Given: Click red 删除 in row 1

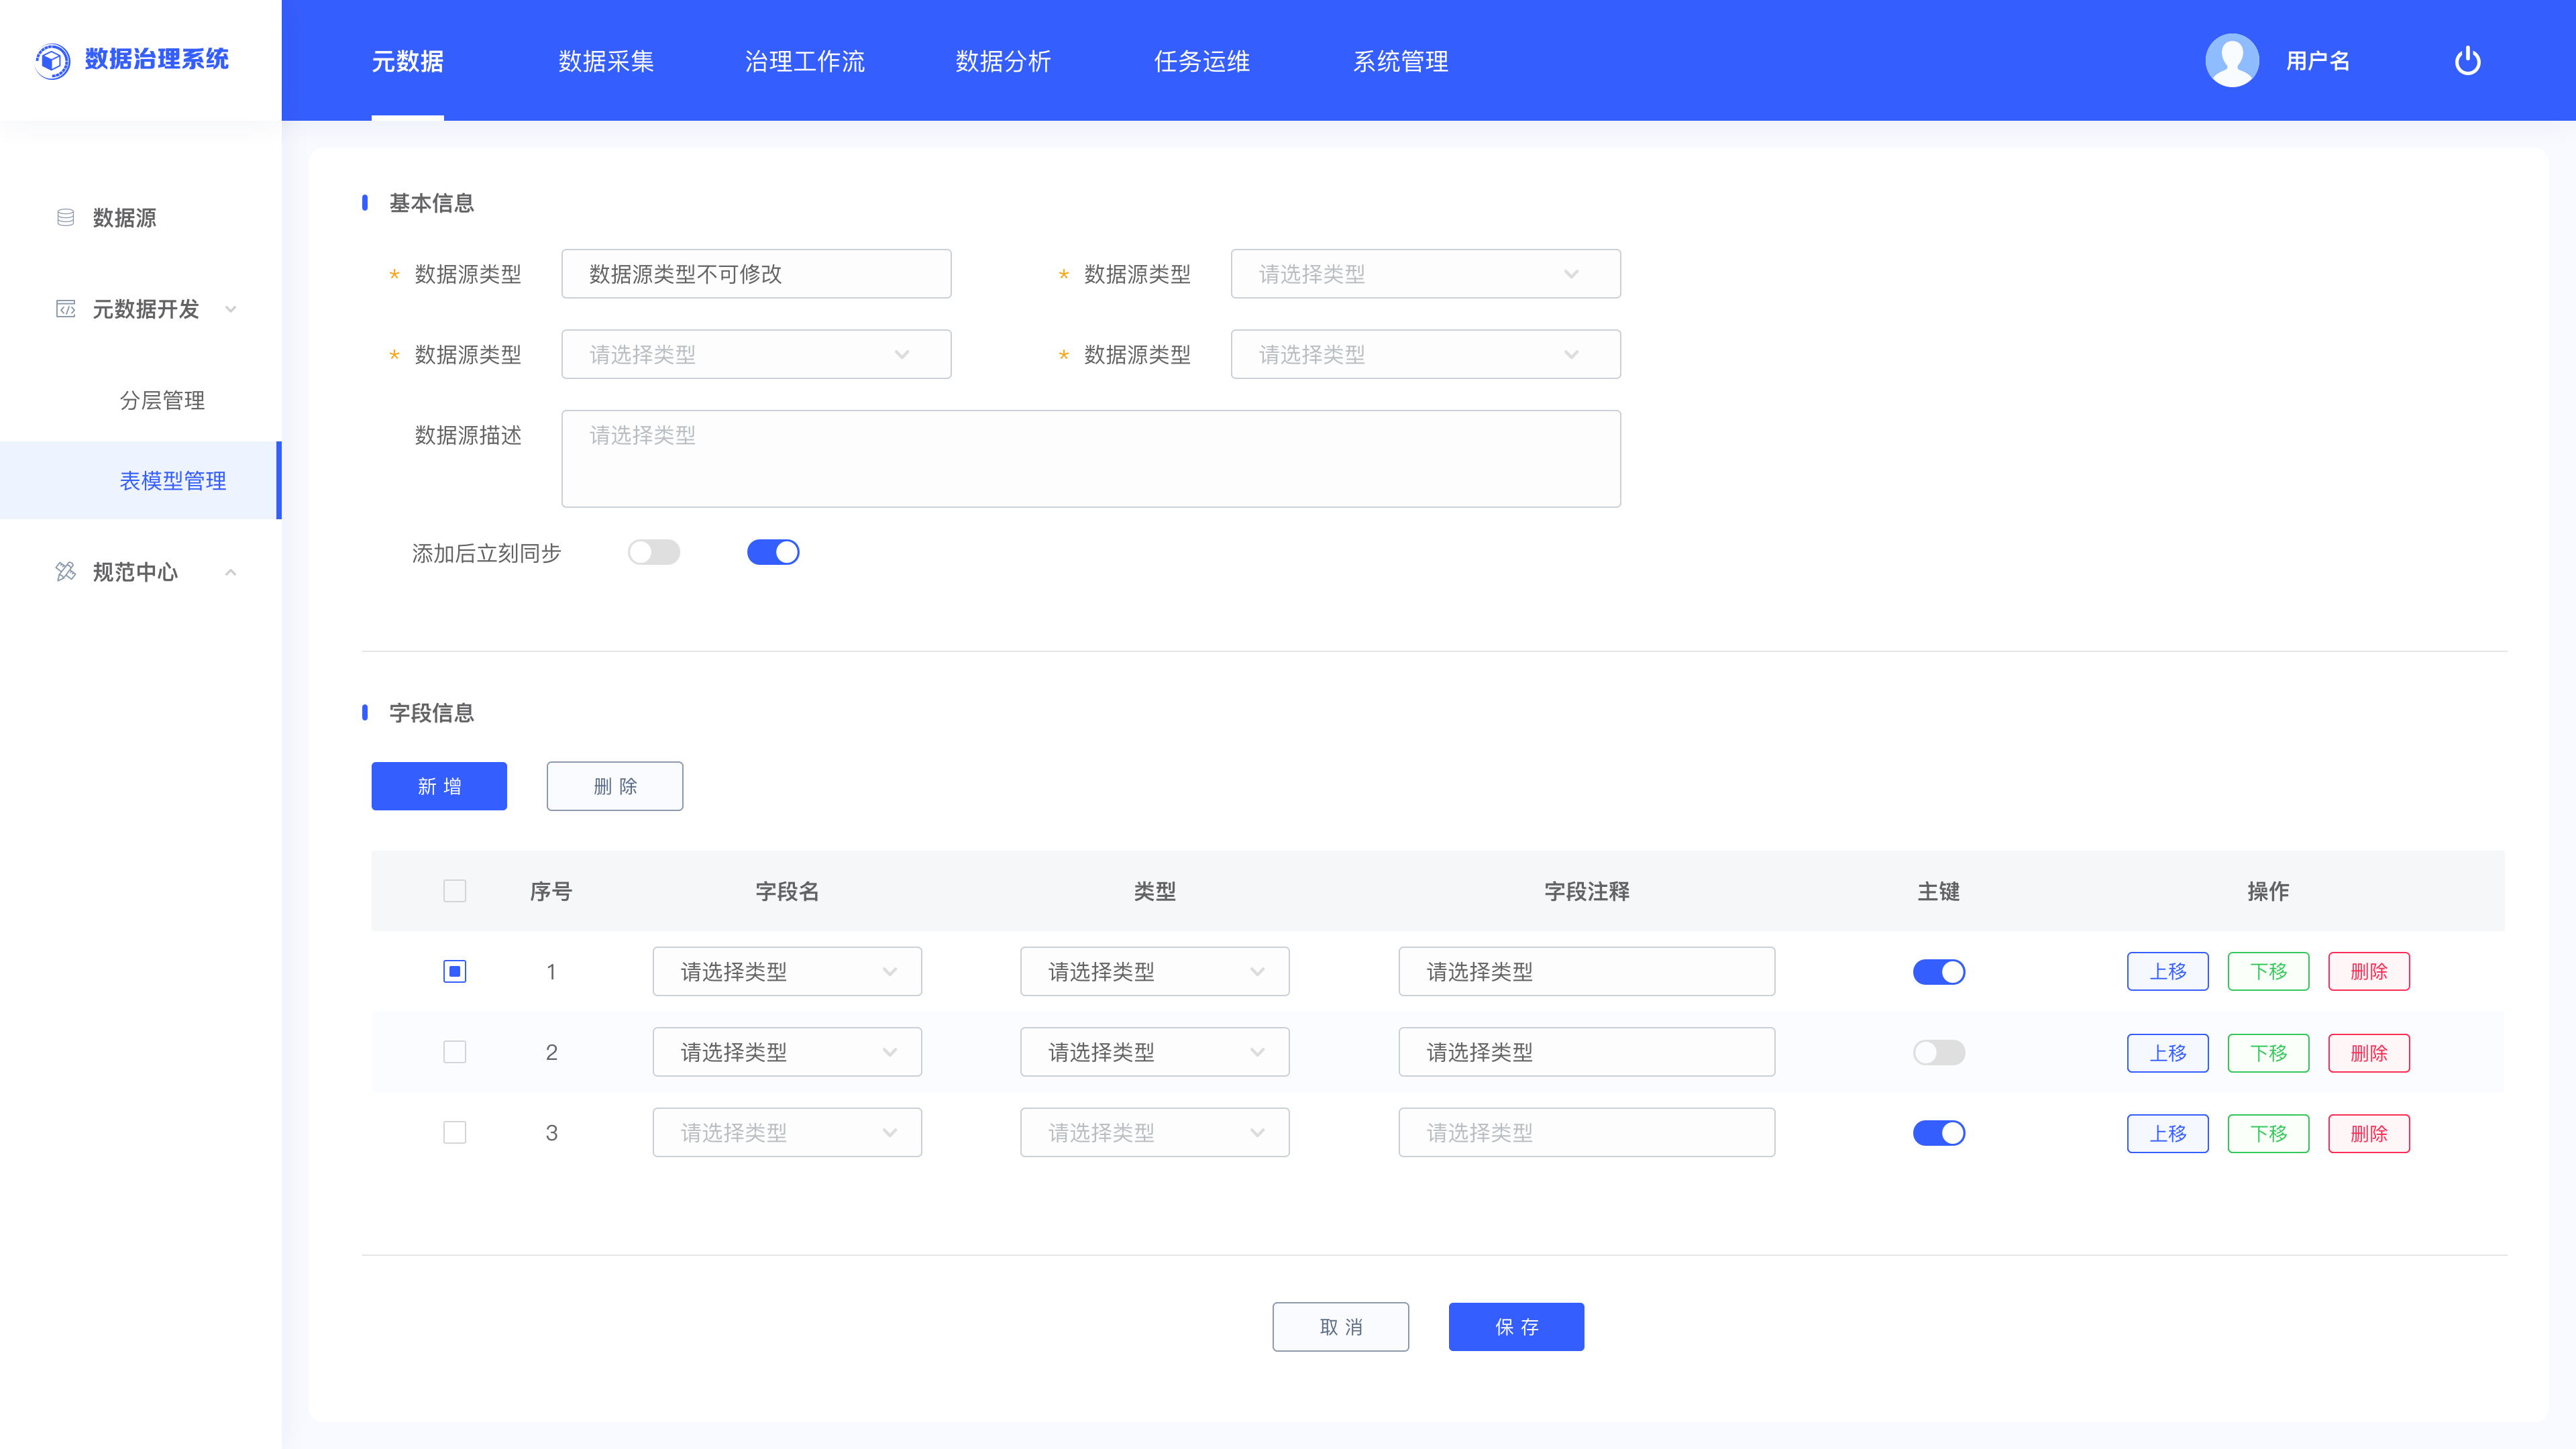Looking at the screenshot, I should point(2368,971).
